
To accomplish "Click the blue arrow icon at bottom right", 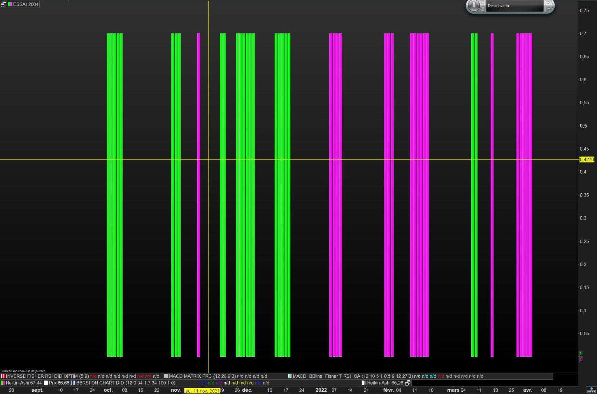I will pyautogui.click(x=591, y=390).
